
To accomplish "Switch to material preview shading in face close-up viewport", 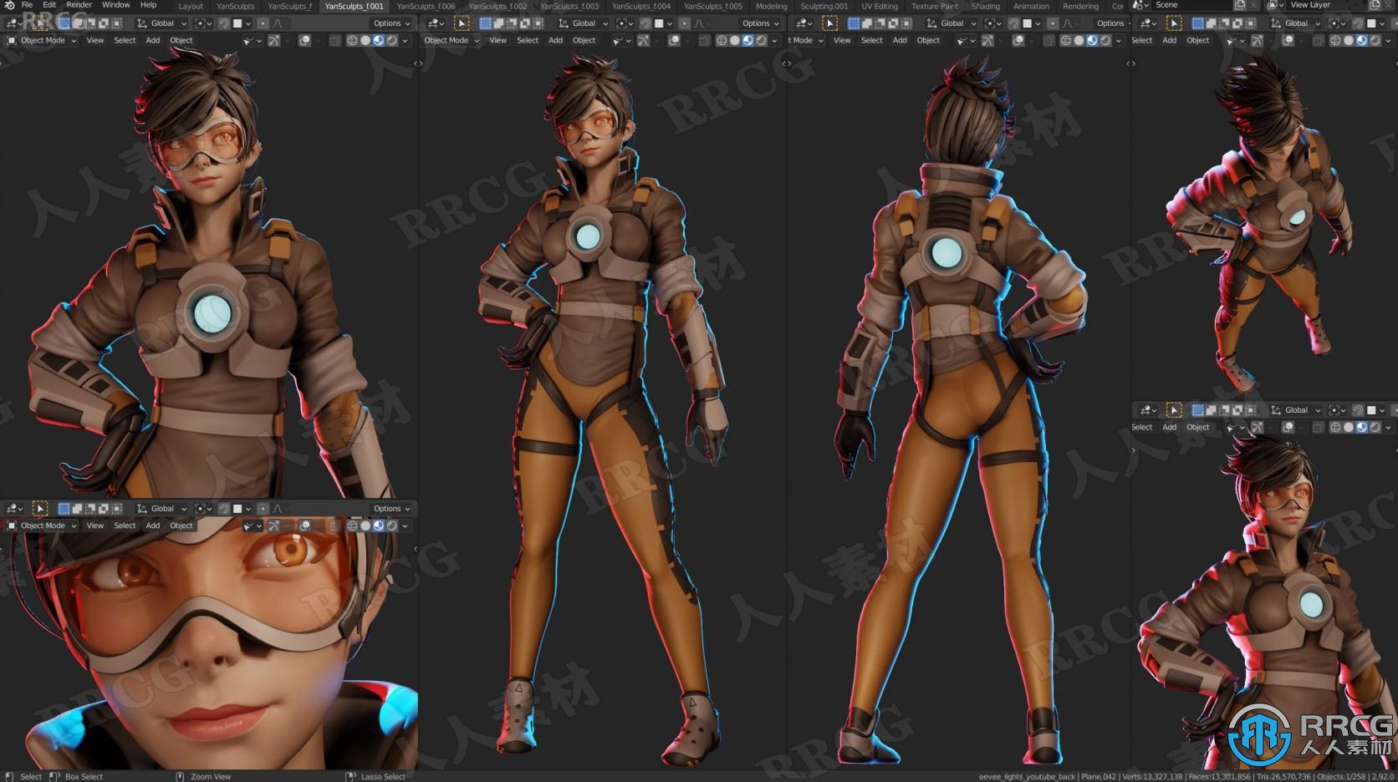I will (379, 526).
